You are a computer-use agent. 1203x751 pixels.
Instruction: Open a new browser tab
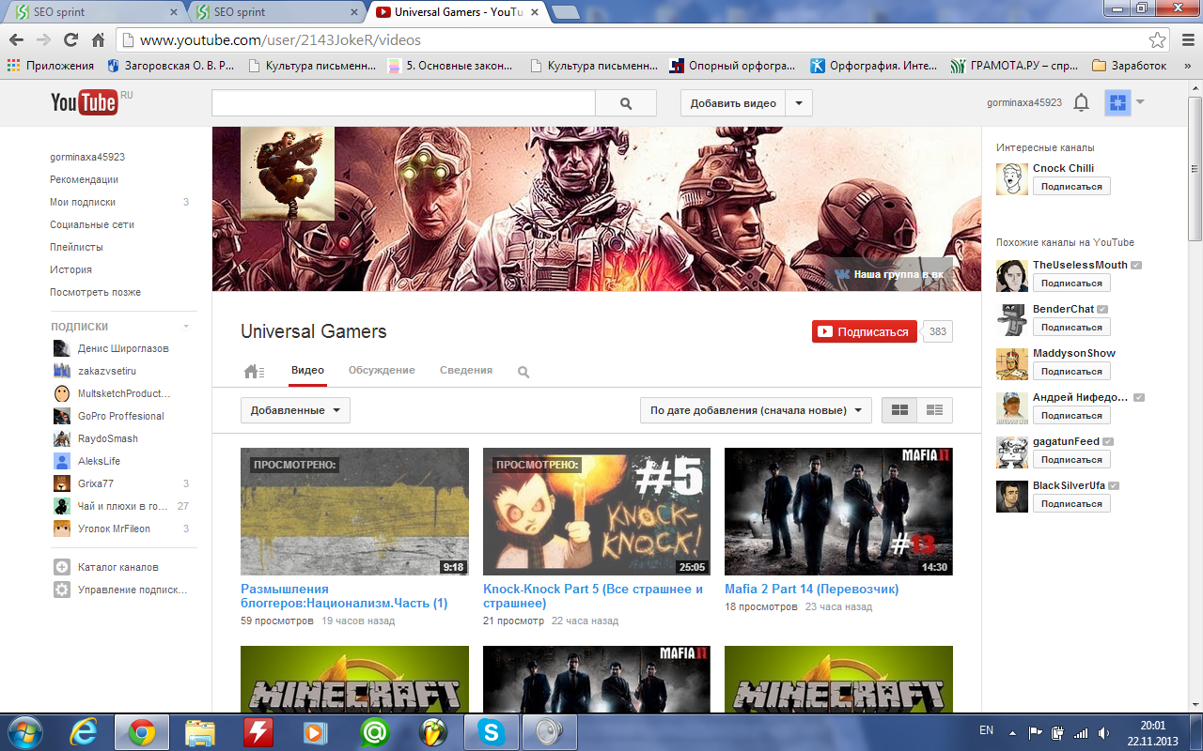[x=566, y=12]
